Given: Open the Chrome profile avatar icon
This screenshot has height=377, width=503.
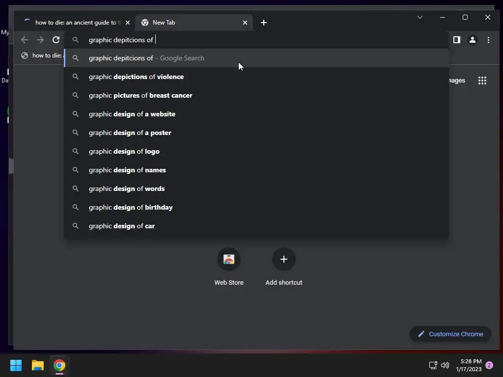Looking at the screenshot, I should pyautogui.click(x=472, y=40).
